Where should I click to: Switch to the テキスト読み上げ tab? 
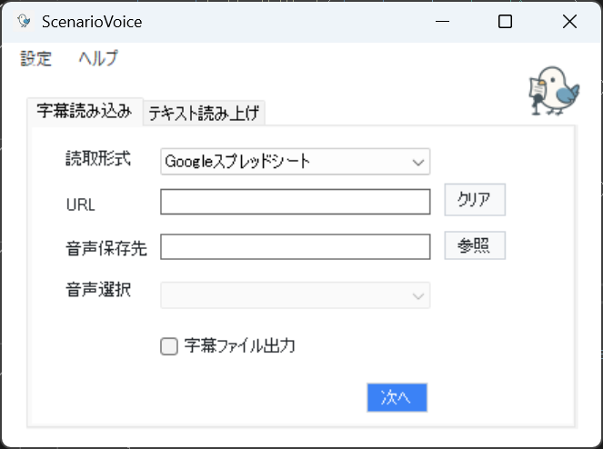[x=204, y=113]
